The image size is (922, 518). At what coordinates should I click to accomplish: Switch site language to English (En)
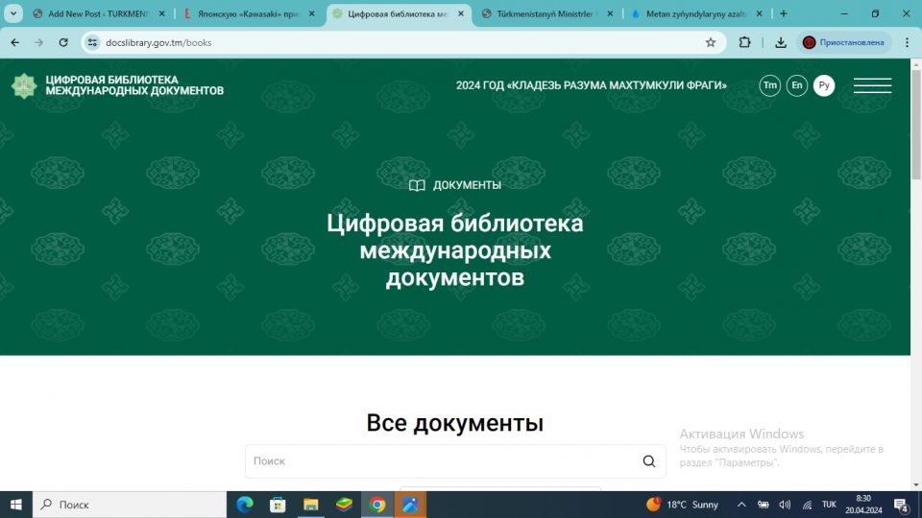[796, 85]
